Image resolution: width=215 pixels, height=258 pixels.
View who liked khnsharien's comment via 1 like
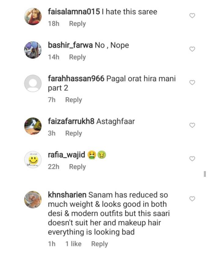(x=74, y=244)
